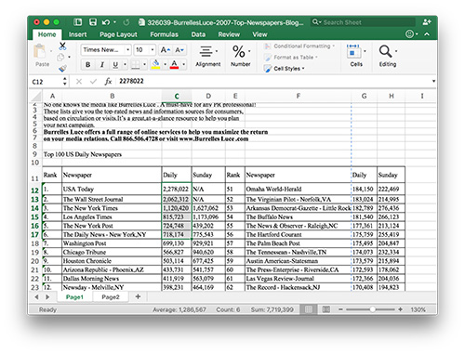Screen dimensions: 465x354
Task: Click the Name Box stepper arrows
Action: tap(64, 82)
